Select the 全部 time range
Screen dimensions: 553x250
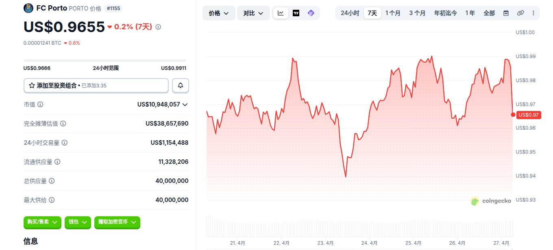click(x=489, y=13)
